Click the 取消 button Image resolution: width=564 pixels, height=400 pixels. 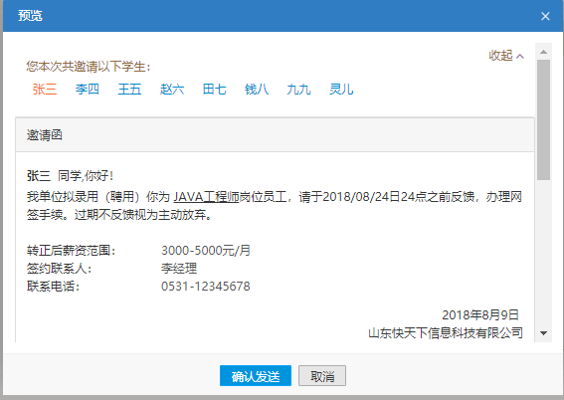pos(322,376)
